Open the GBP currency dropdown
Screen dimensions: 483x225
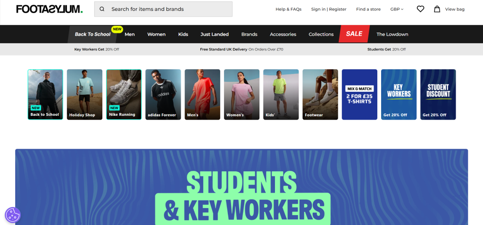(397, 9)
